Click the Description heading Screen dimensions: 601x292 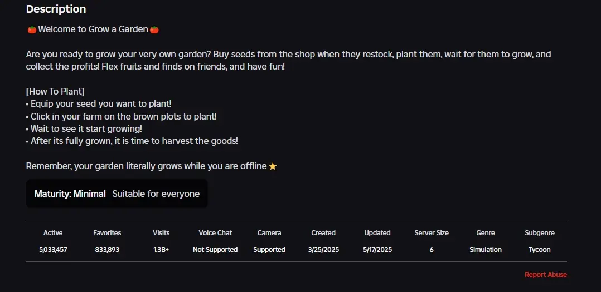[56, 9]
